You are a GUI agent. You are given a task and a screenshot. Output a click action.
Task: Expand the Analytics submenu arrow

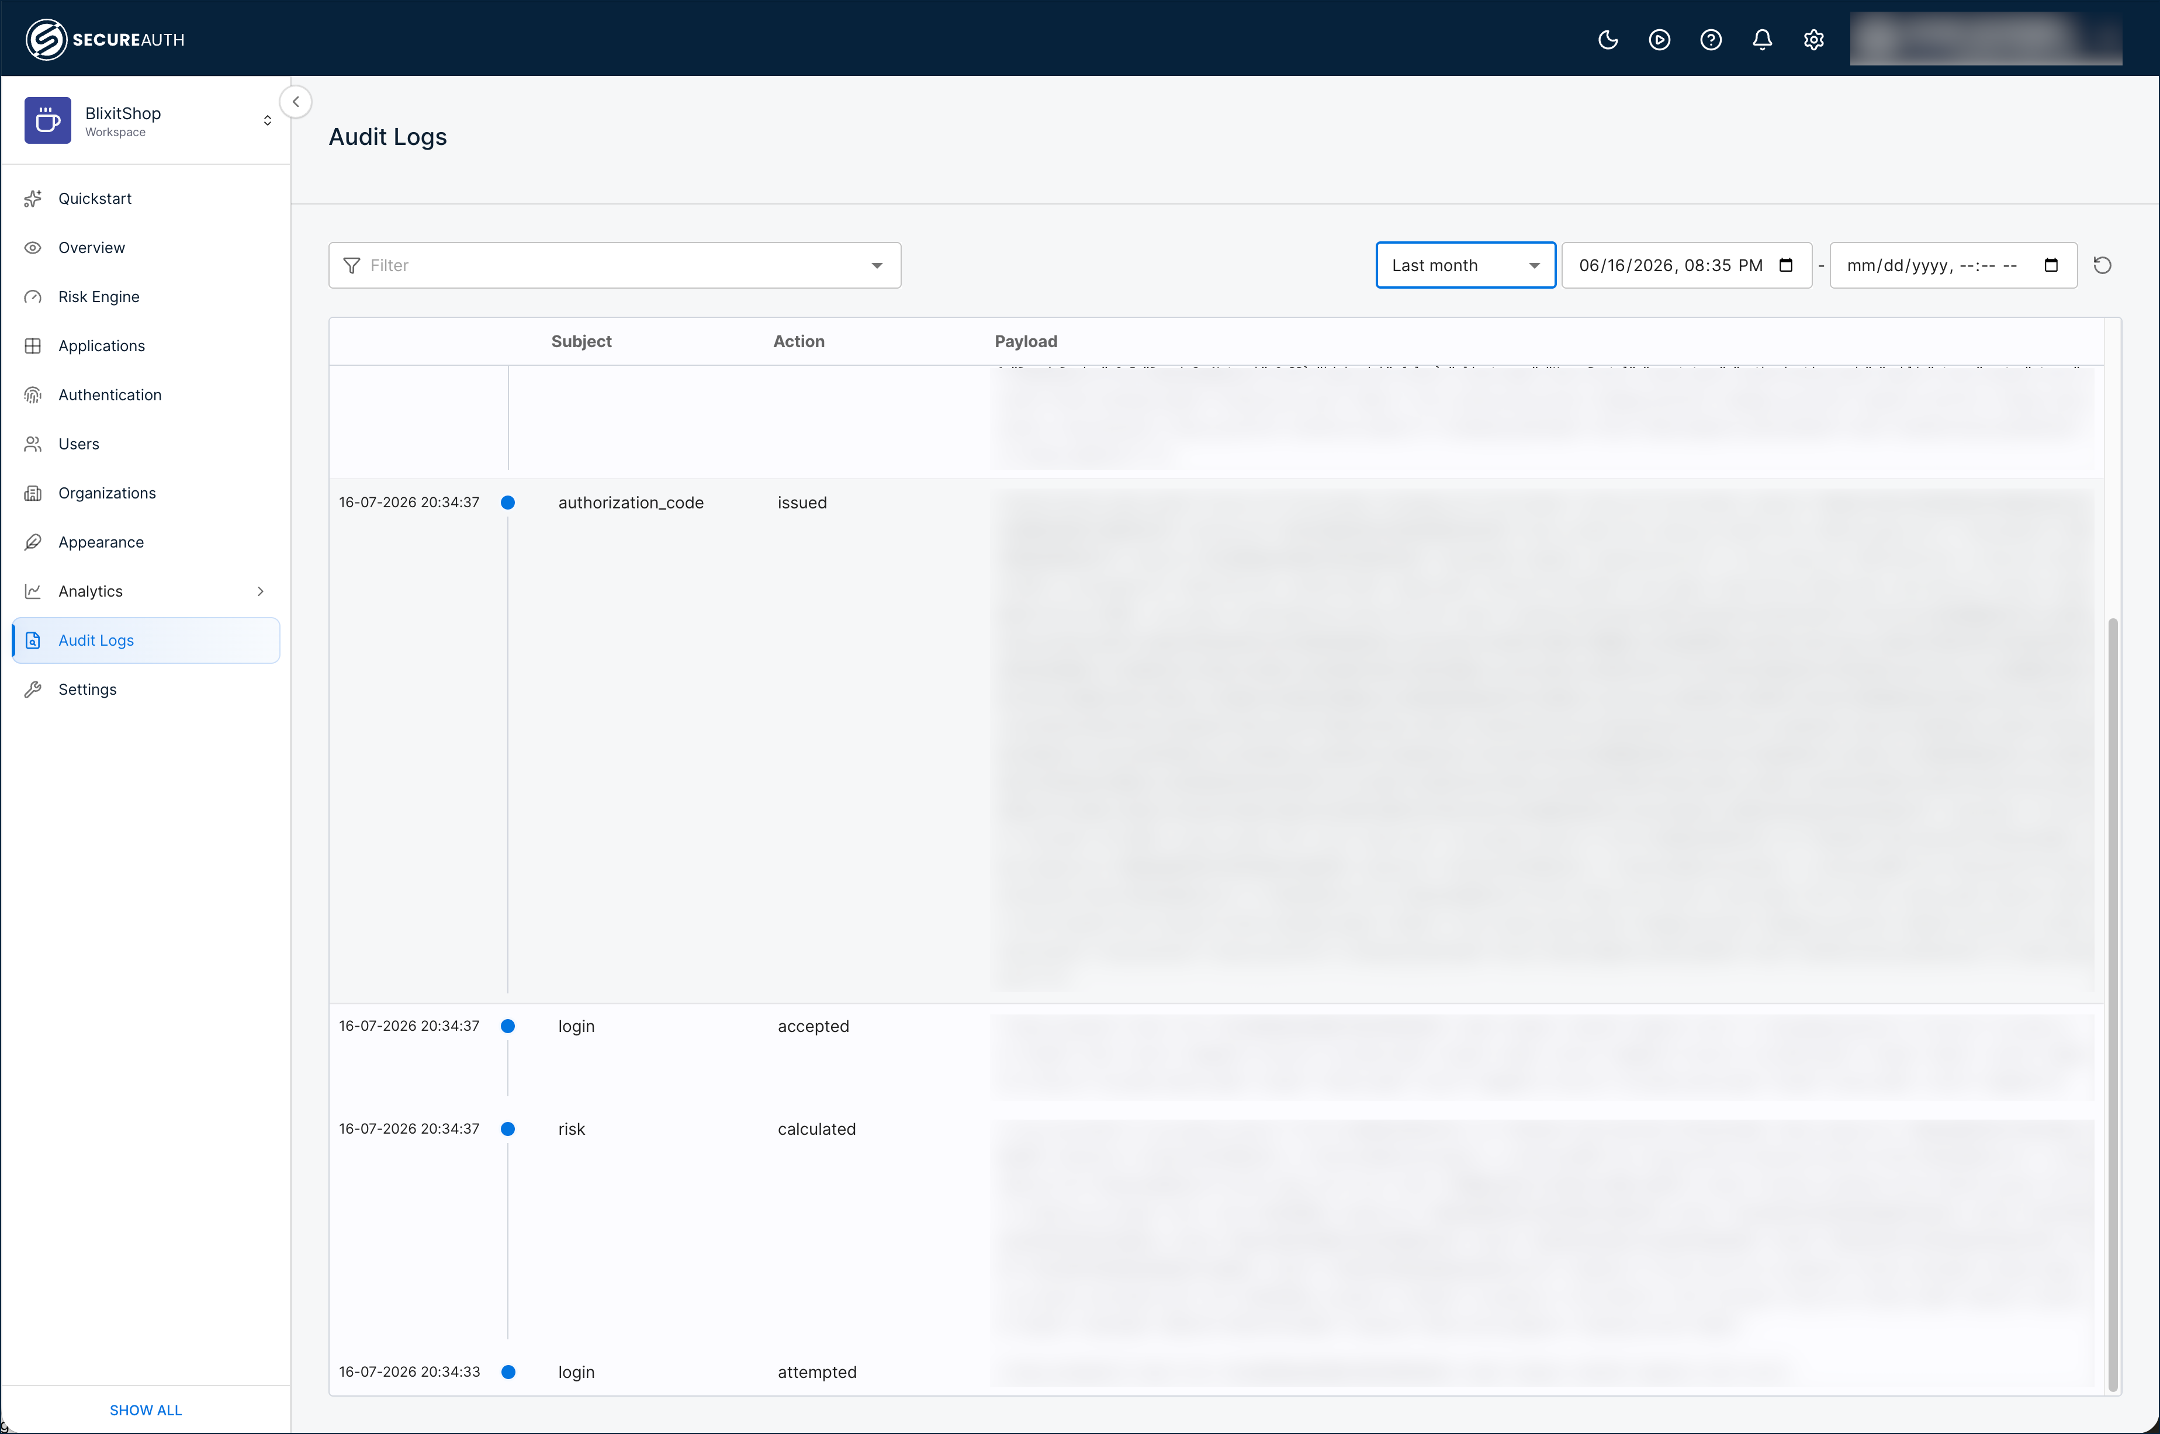click(x=261, y=591)
